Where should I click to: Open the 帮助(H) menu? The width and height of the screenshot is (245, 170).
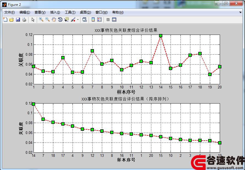(x=118, y=12)
